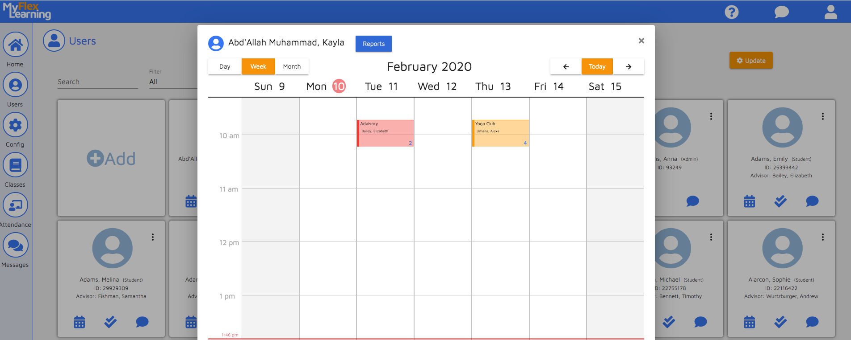
Task: Switch calendar to Day view
Action: point(225,66)
